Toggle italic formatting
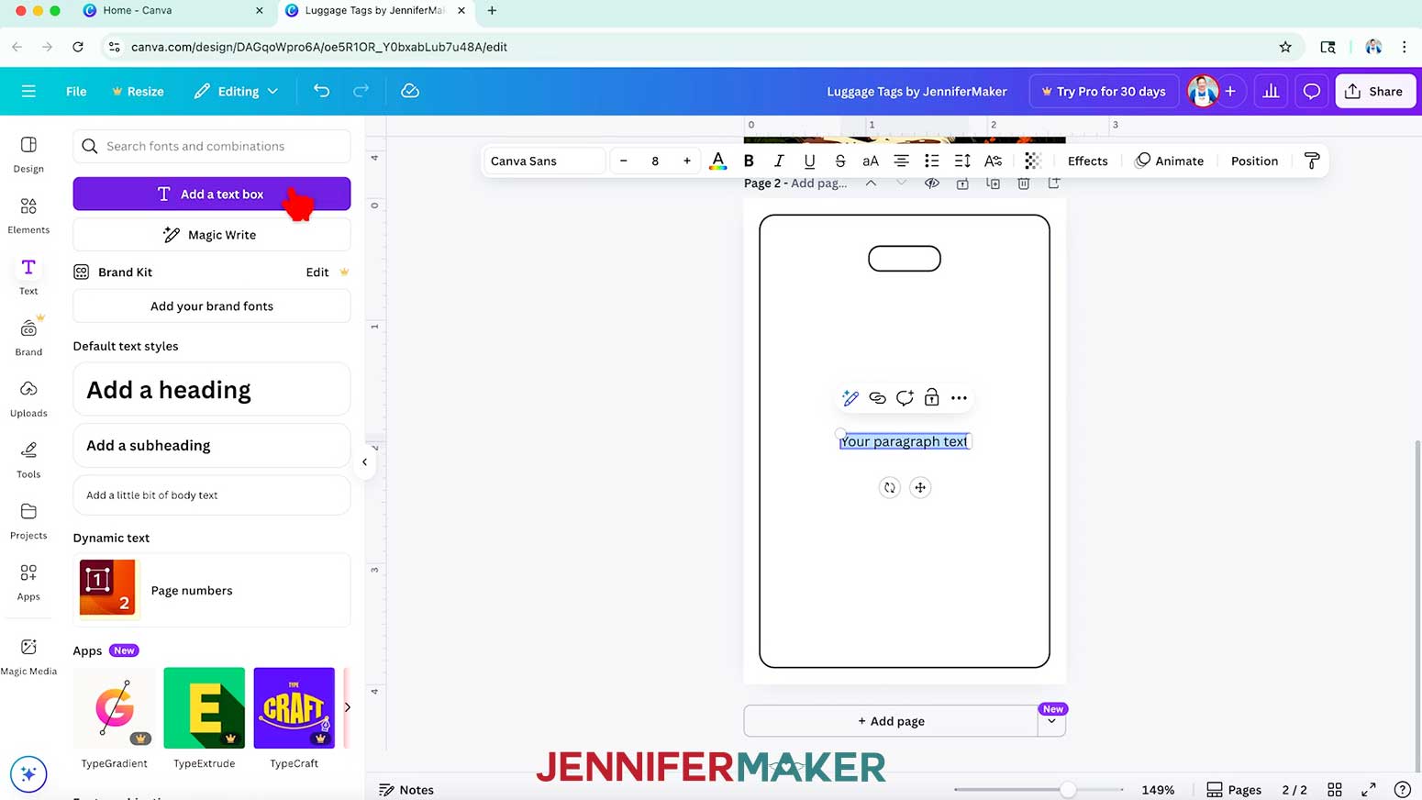Image resolution: width=1422 pixels, height=800 pixels. [779, 161]
